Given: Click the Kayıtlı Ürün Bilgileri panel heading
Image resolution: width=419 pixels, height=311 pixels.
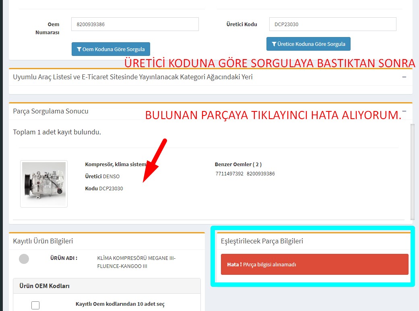Looking at the screenshot, I should point(43,241).
